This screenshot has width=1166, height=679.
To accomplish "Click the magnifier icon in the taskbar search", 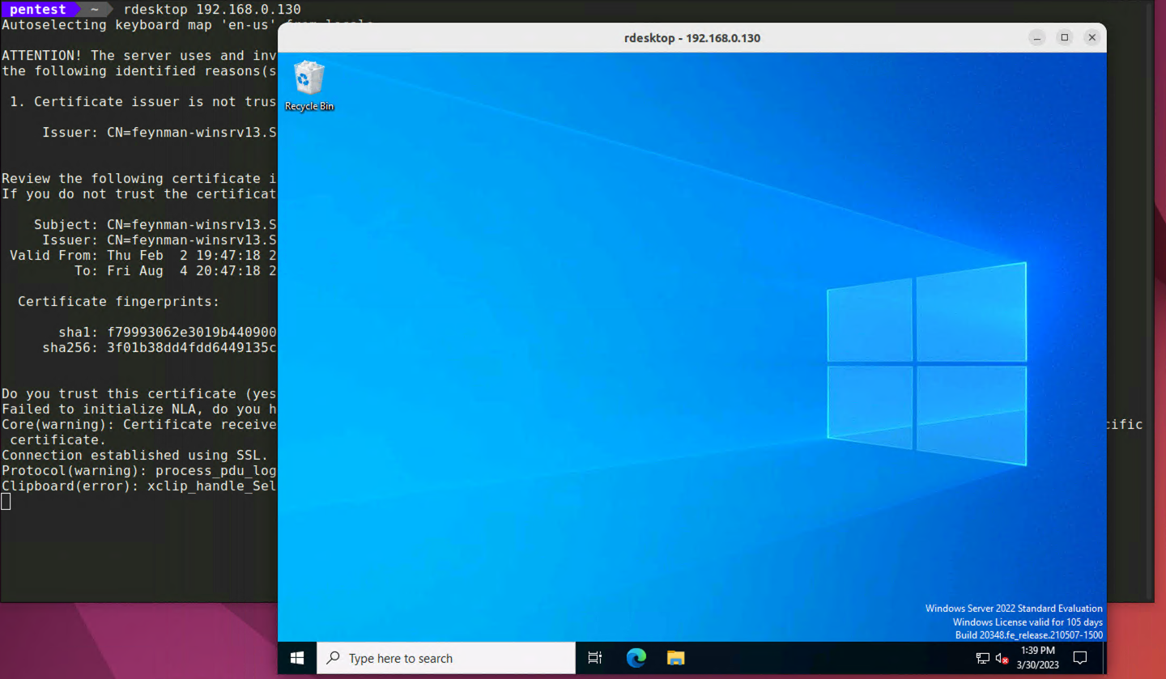I will (x=333, y=658).
